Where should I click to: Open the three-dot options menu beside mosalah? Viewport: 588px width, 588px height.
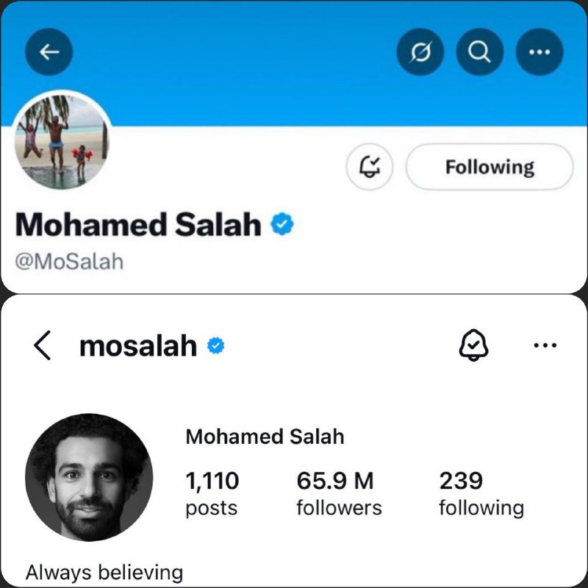point(545,345)
